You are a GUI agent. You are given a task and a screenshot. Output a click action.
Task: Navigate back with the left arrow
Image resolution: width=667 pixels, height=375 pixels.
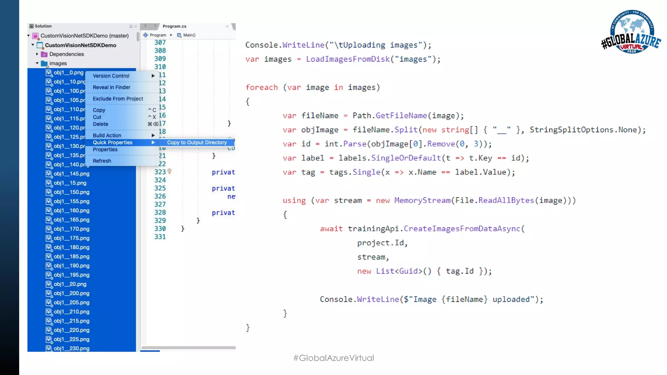click(x=146, y=26)
